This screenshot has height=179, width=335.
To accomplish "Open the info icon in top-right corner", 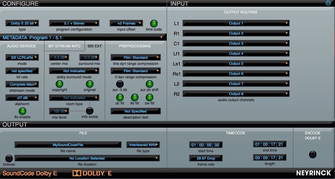I will click(x=328, y=3).
